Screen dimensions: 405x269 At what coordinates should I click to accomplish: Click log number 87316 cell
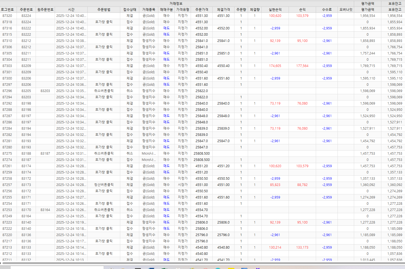pos(7,28)
